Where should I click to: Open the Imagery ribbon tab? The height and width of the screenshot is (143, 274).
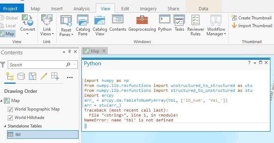pyautogui.click(x=148, y=8)
